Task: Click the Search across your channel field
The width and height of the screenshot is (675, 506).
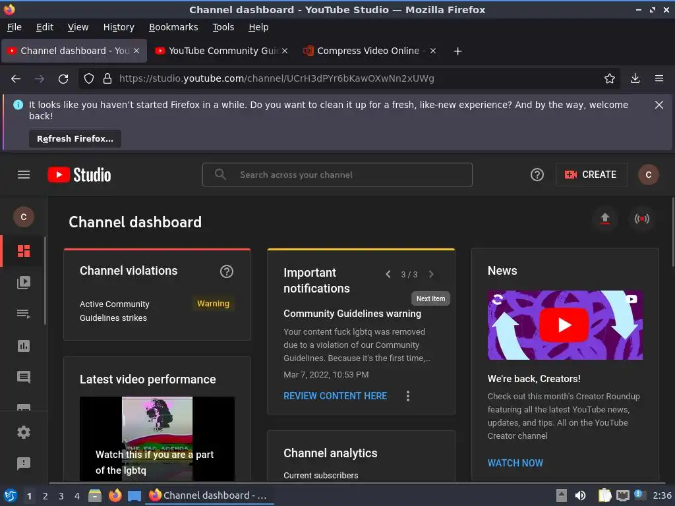Action: click(337, 175)
